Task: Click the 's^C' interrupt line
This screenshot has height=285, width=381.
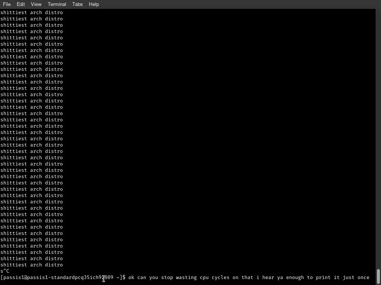Action: [x=5, y=271]
